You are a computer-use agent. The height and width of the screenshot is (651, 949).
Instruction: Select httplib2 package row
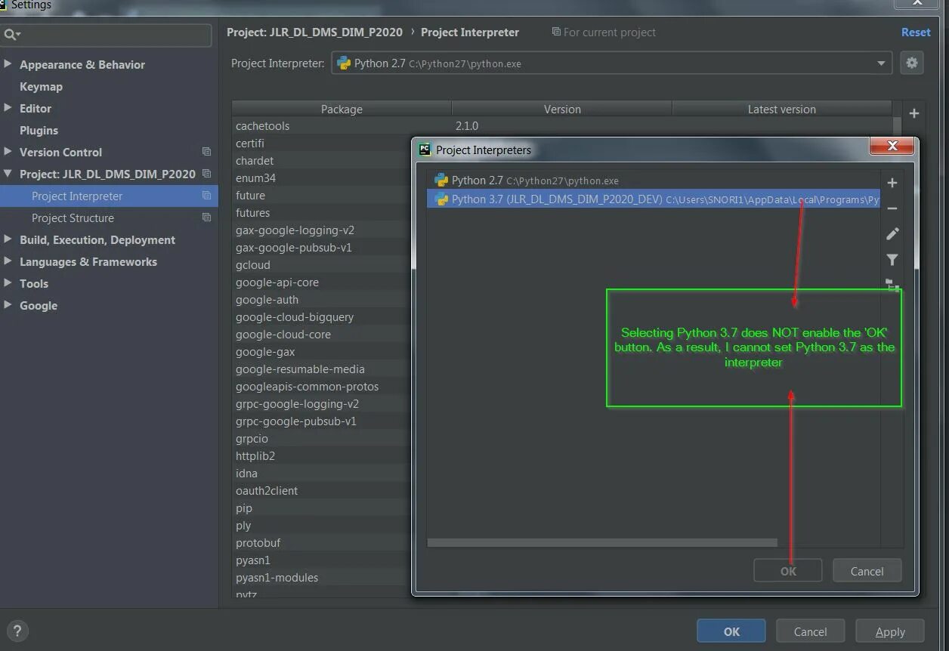click(255, 455)
